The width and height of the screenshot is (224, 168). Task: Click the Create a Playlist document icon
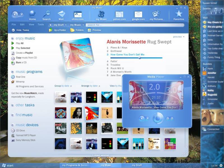[13, 53]
